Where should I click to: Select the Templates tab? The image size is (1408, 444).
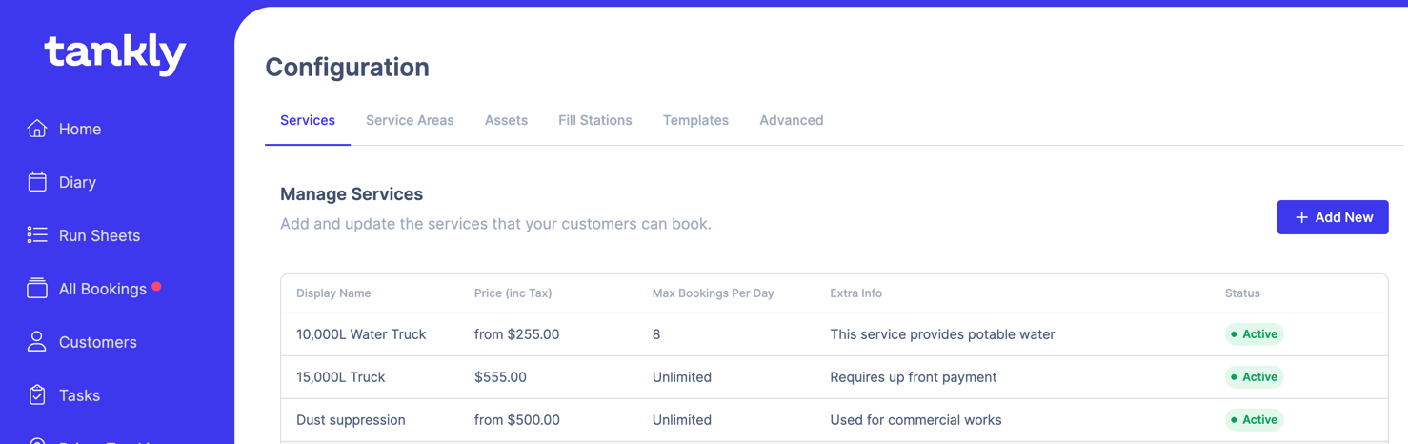[695, 120]
